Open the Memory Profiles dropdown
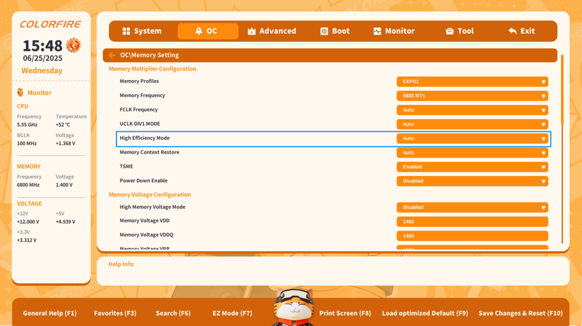Image resolution: width=582 pixels, height=326 pixels. click(472, 82)
